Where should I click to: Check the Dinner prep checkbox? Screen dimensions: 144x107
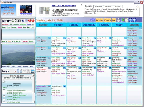point(4,93)
